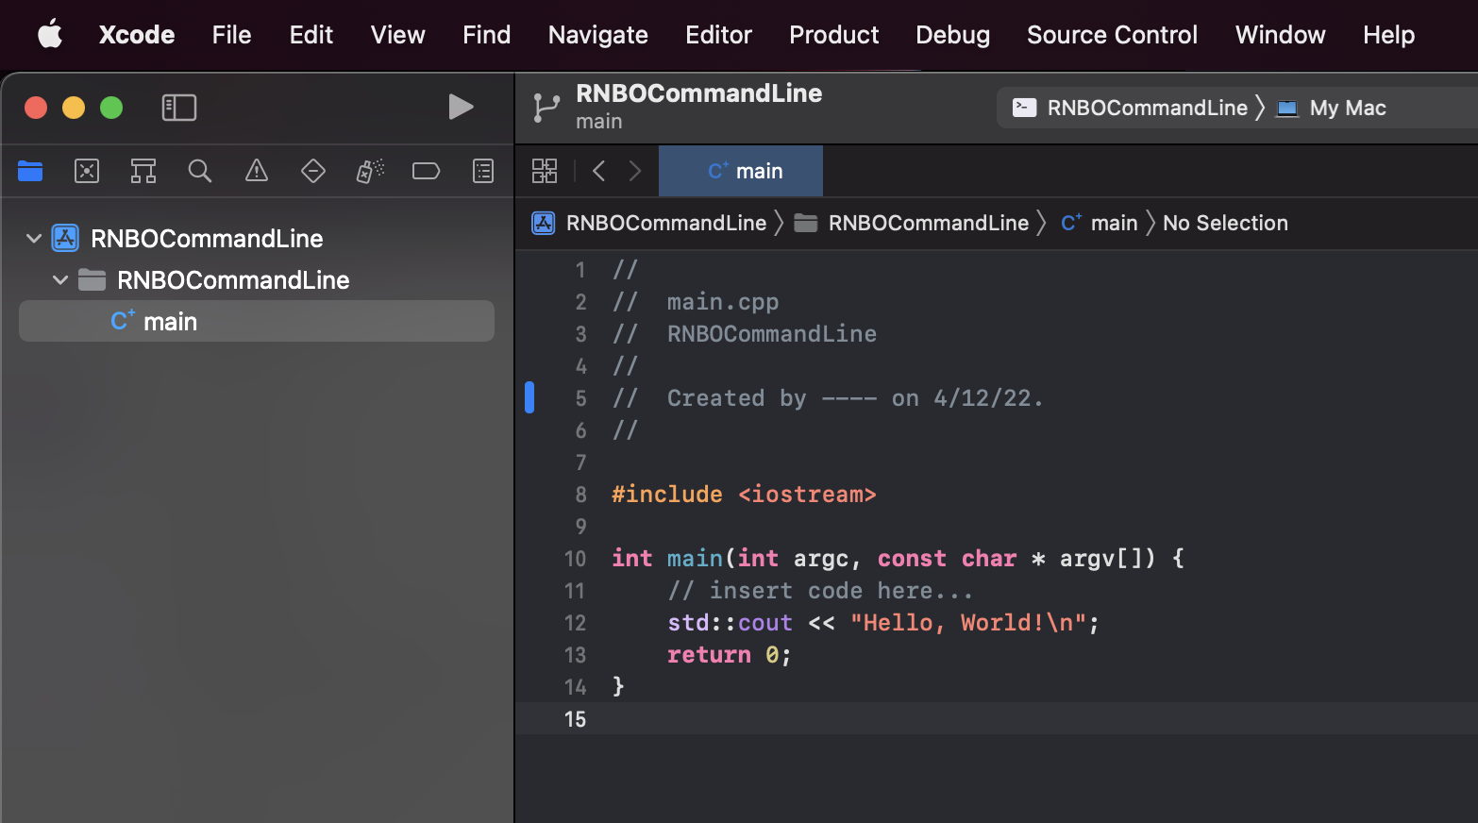
Task: Click the breakpoint marker on line 5
Action: coord(530,397)
